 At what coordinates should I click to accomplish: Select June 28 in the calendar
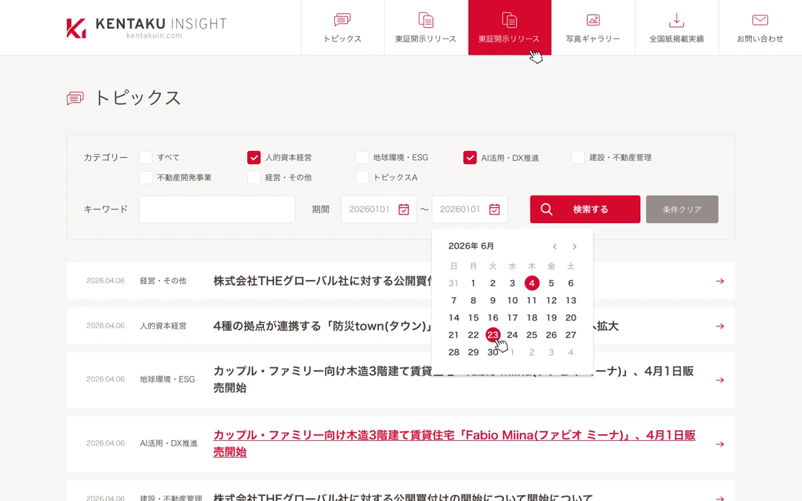[x=454, y=353]
